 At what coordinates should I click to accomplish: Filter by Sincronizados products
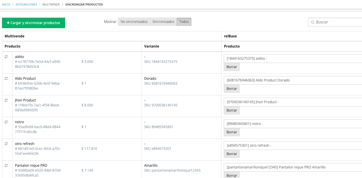163,22
